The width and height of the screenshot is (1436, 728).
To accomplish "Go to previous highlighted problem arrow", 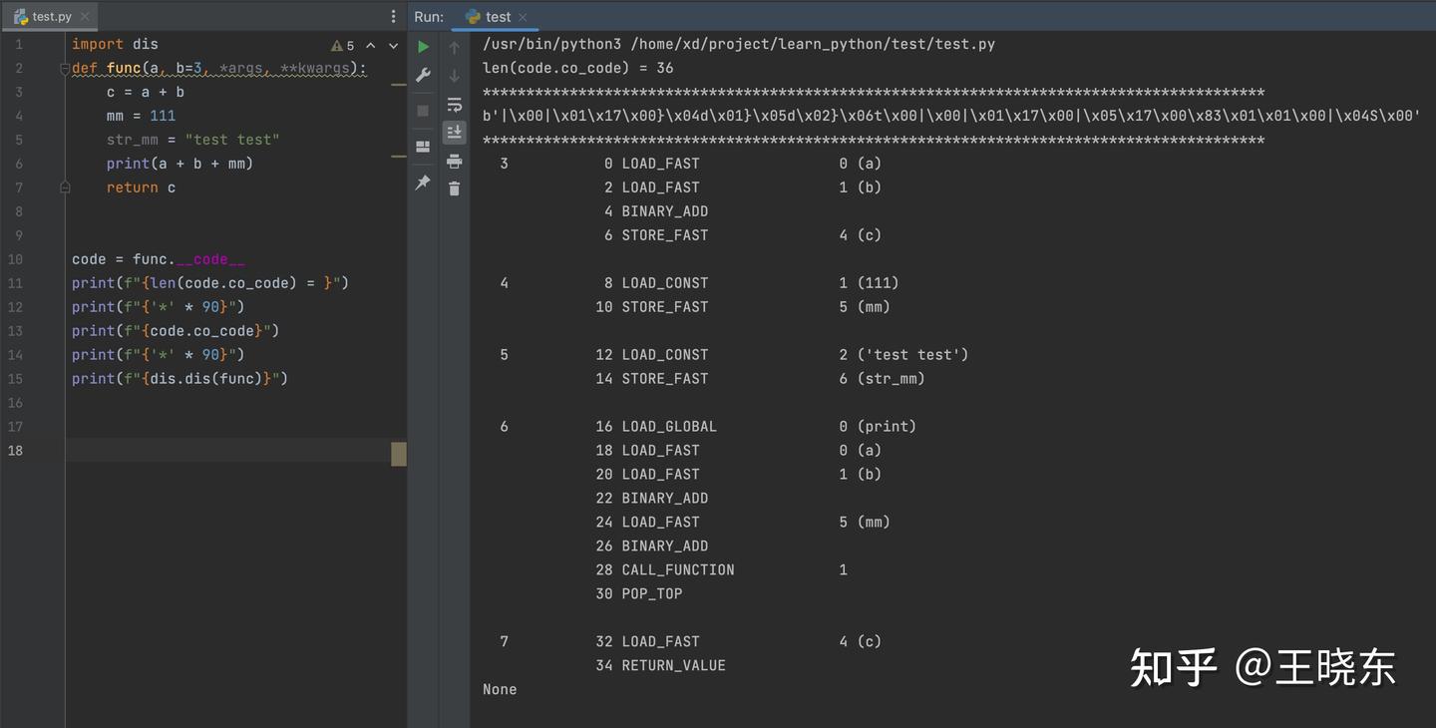I will (x=371, y=46).
